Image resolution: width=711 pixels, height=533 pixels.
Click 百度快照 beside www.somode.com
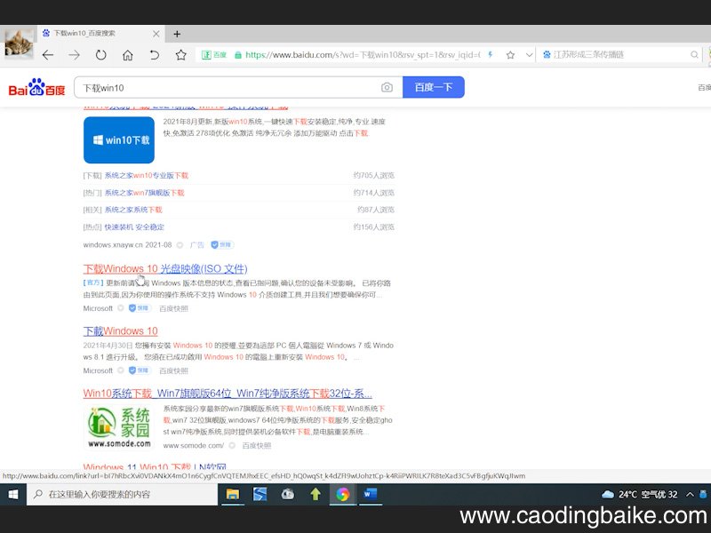tap(257, 446)
